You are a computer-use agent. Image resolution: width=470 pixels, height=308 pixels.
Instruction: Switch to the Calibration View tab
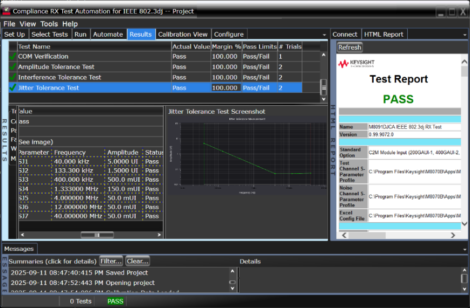pyautogui.click(x=182, y=34)
